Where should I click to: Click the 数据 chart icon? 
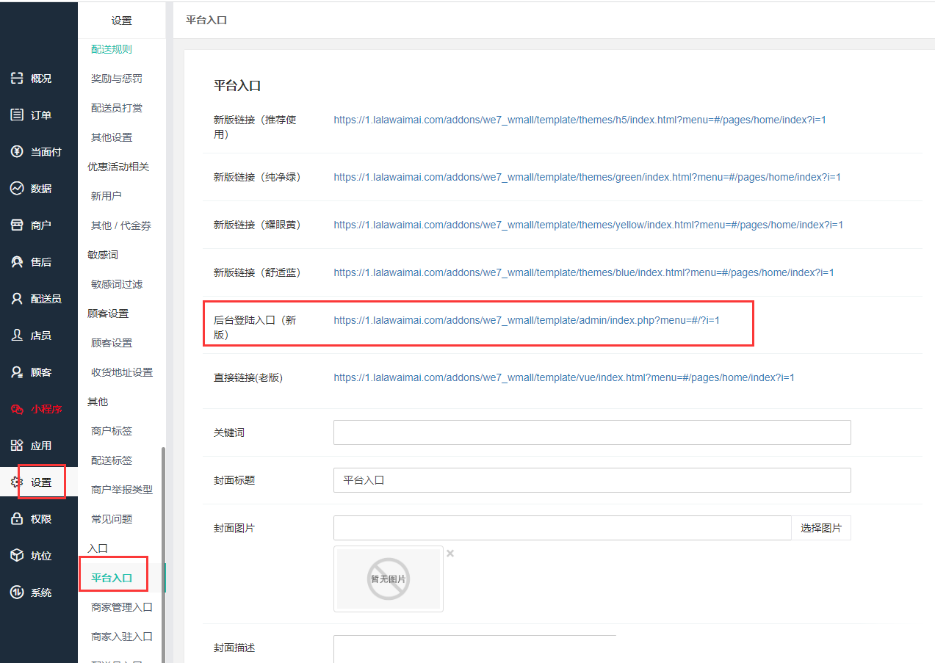point(17,189)
